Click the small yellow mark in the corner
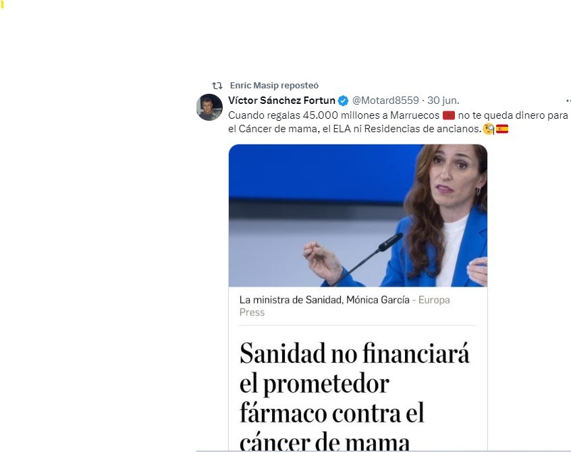The image size is (571, 452). pos(2,5)
